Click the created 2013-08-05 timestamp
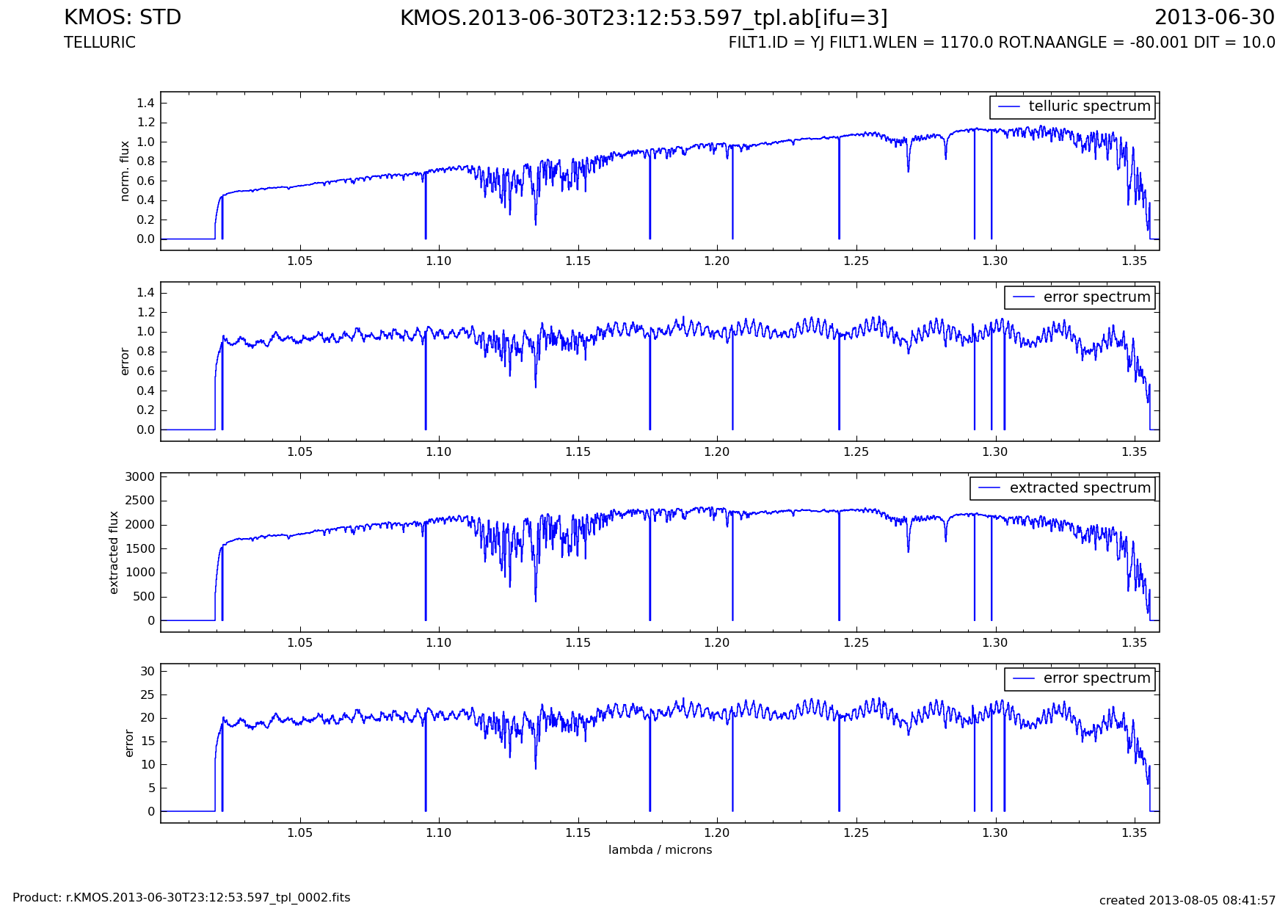 click(x=1187, y=900)
